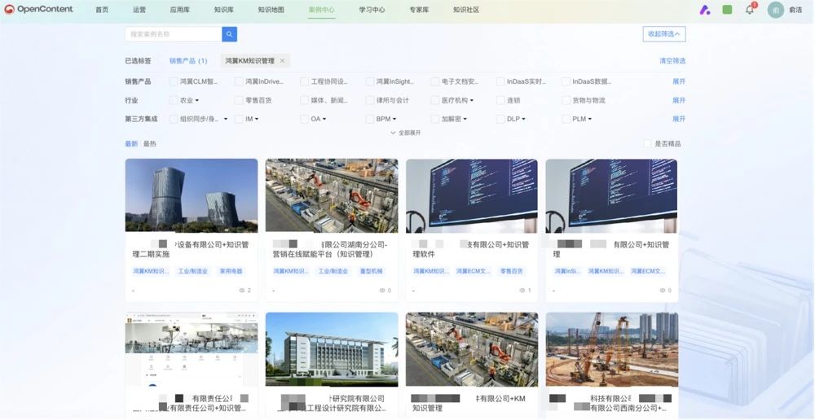
Task: Click the green square icon in header
Action: click(x=727, y=10)
